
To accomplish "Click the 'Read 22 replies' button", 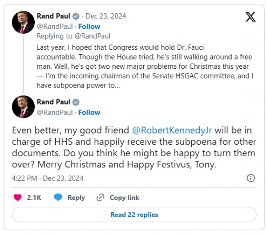I will click(x=134, y=215).
